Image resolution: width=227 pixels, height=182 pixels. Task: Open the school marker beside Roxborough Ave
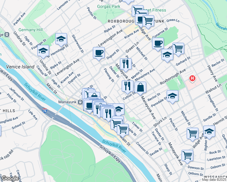point(167,55)
